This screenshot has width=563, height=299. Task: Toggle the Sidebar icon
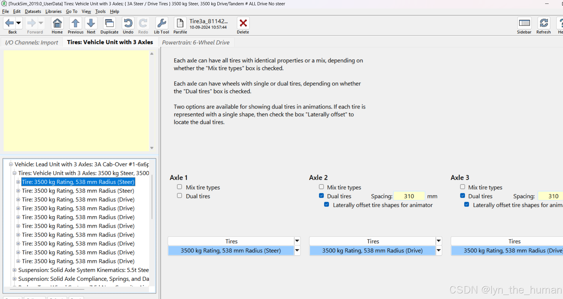tap(524, 23)
